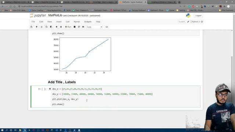Viewport: 235px width, 132px height.
Task: Open Task View on taskbar
Action: pos(15,130)
